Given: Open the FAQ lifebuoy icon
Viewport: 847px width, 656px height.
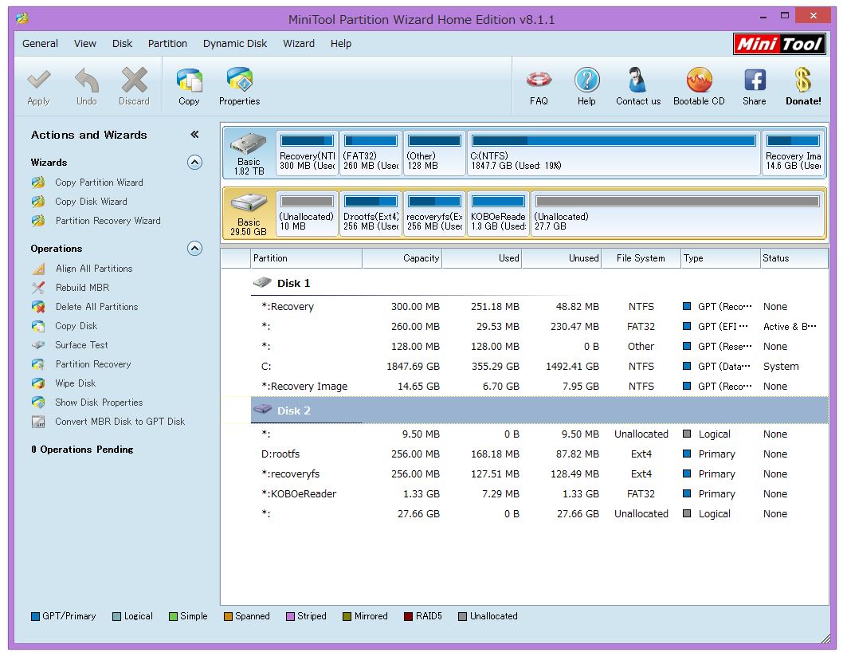Looking at the screenshot, I should [539, 81].
